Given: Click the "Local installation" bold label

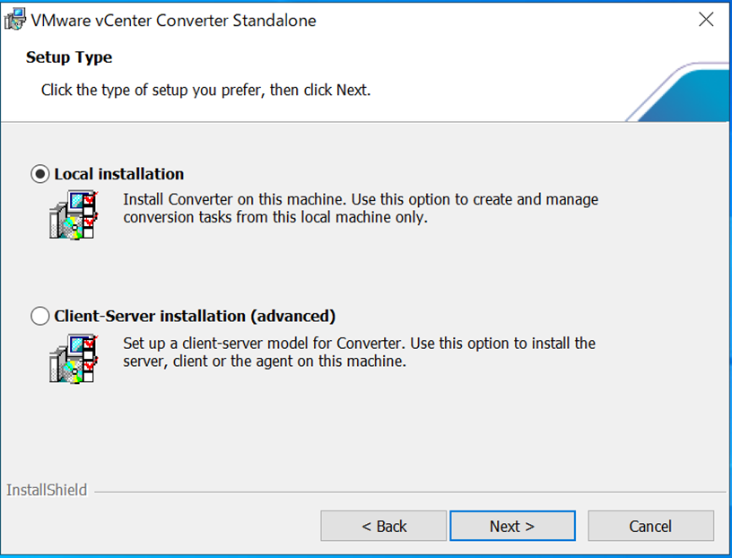Looking at the screenshot, I should pos(119,174).
